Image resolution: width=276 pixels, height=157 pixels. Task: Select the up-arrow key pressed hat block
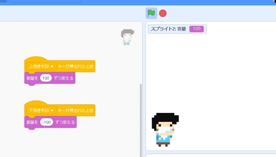[x=76, y=67]
